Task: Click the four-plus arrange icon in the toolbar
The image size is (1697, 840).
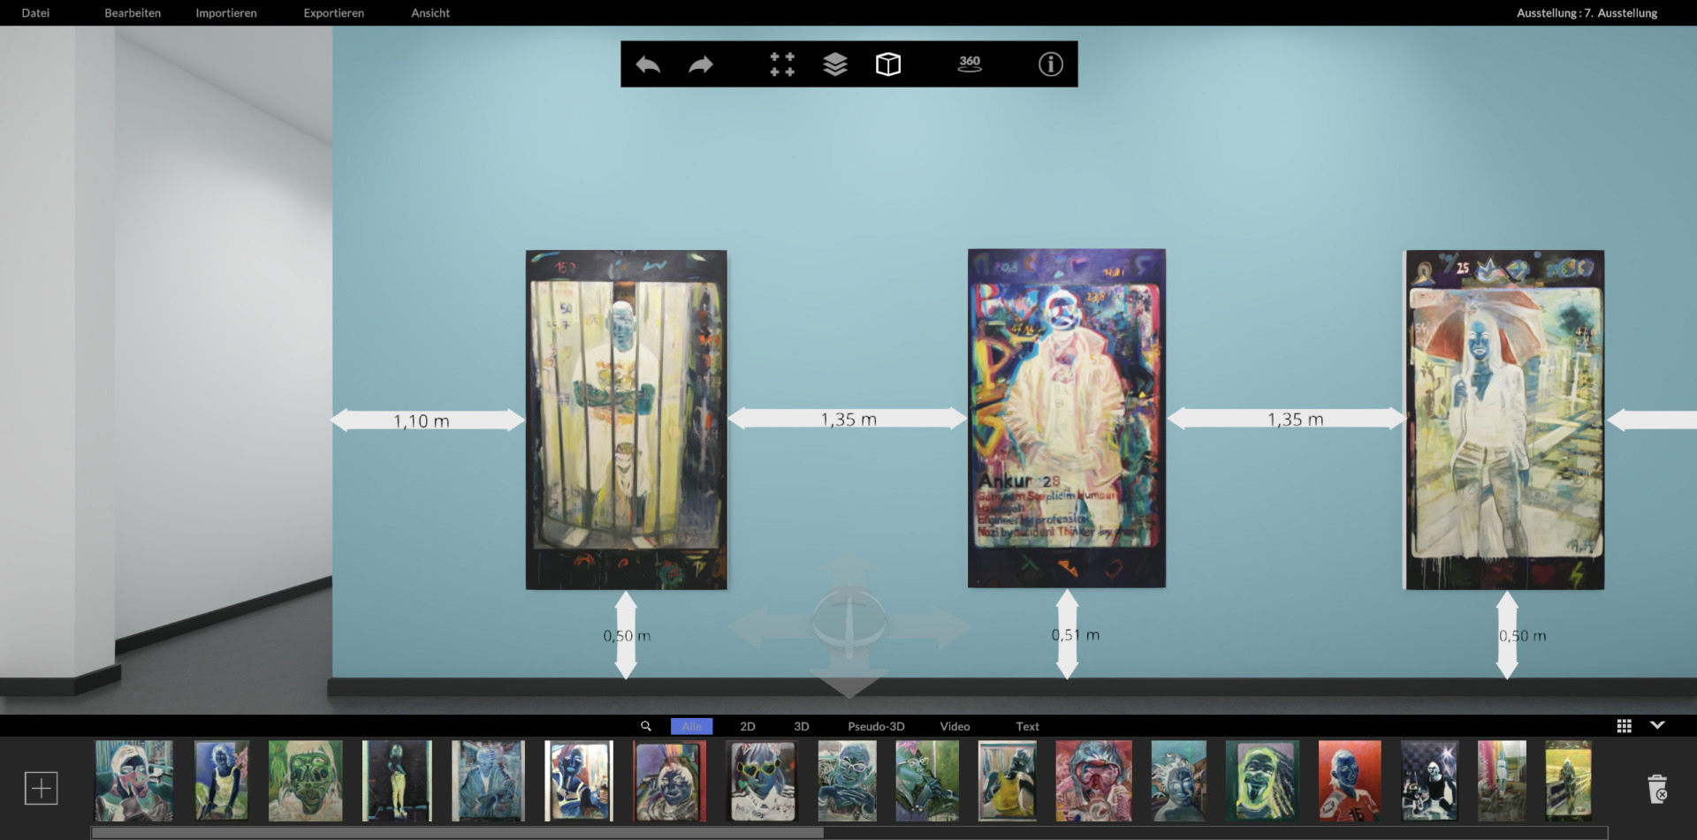Action: (782, 64)
